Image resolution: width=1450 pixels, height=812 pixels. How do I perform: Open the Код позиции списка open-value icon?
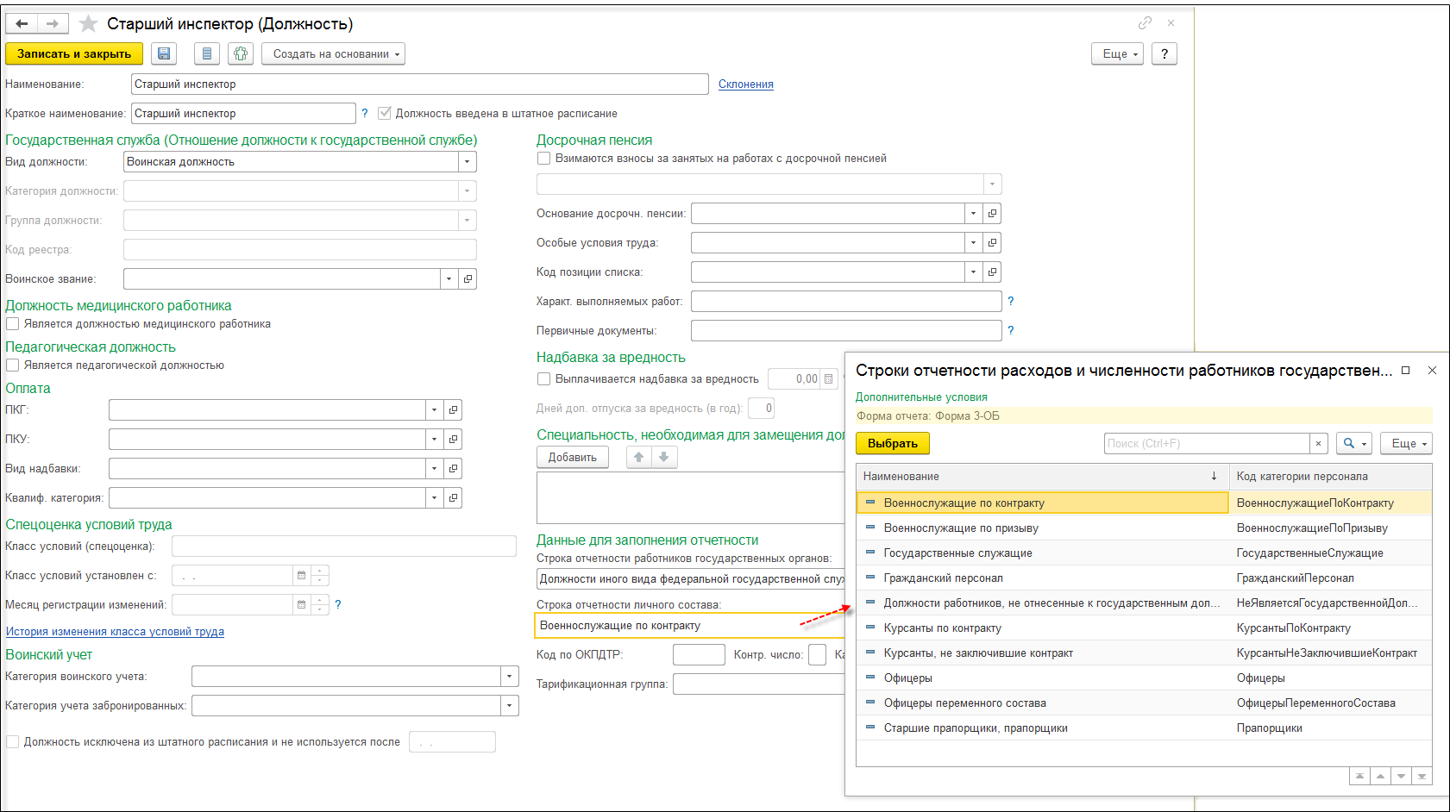992,272
